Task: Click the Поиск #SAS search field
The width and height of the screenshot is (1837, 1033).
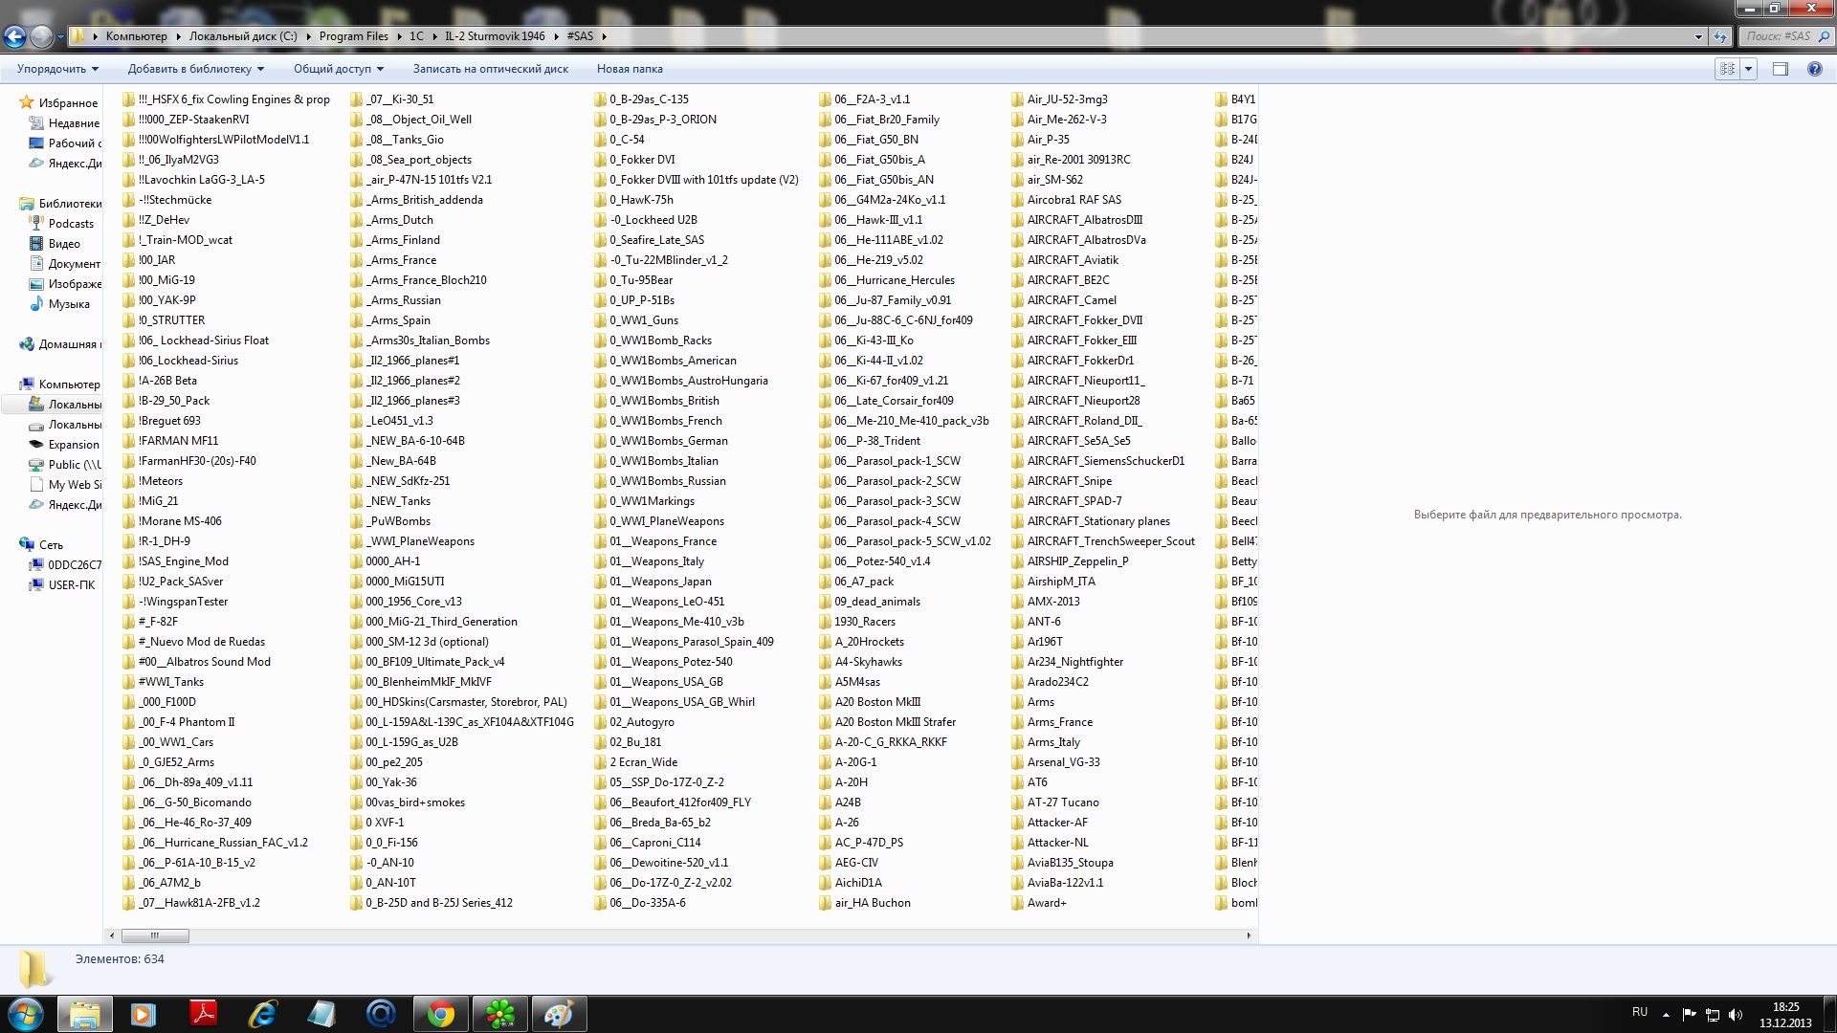Action: [x=1778, y=36]
